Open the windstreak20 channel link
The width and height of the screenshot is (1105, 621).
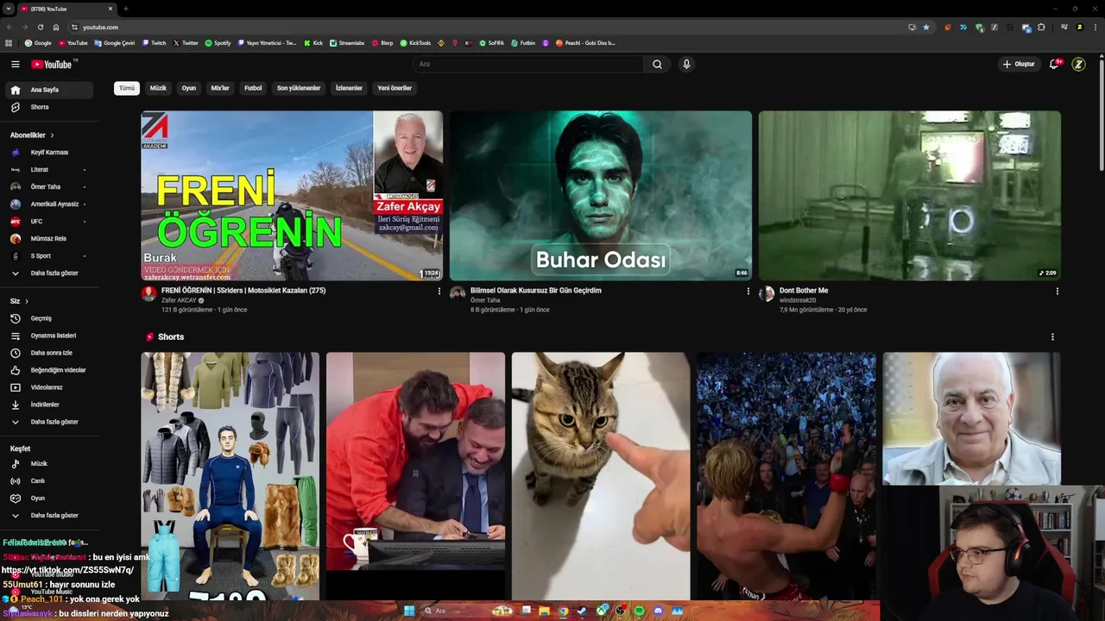pyautogui.click(x=798, y=300)
